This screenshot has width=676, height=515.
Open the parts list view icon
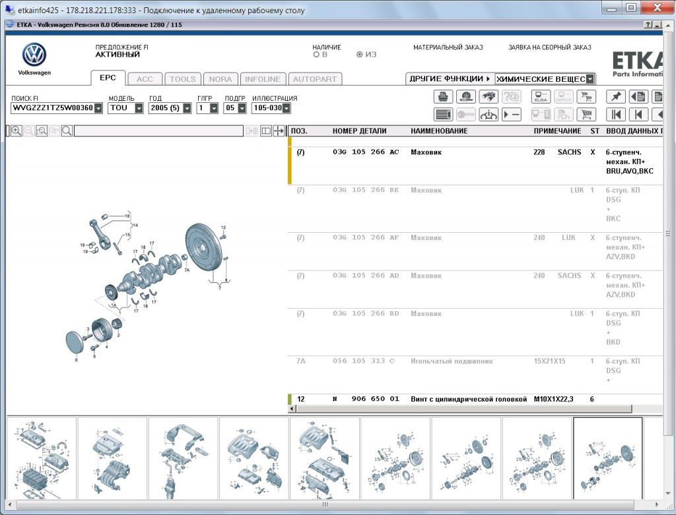[x=443, y=115]
